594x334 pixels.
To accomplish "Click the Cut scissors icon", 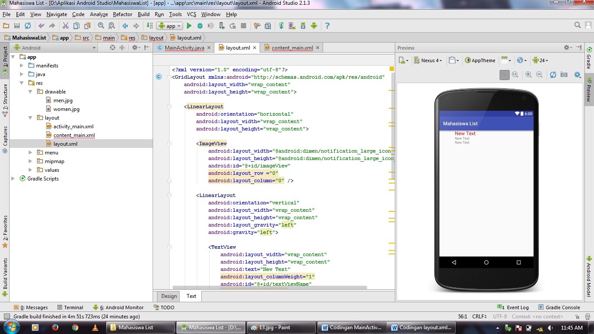I will [66, 26].
